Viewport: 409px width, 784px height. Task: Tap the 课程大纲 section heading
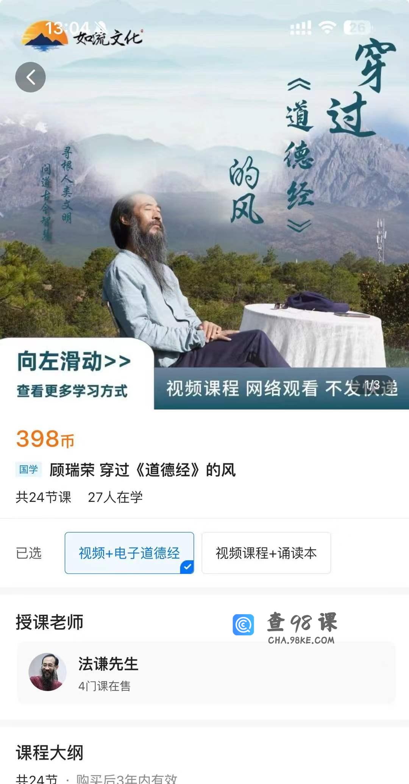click(50, 753)
